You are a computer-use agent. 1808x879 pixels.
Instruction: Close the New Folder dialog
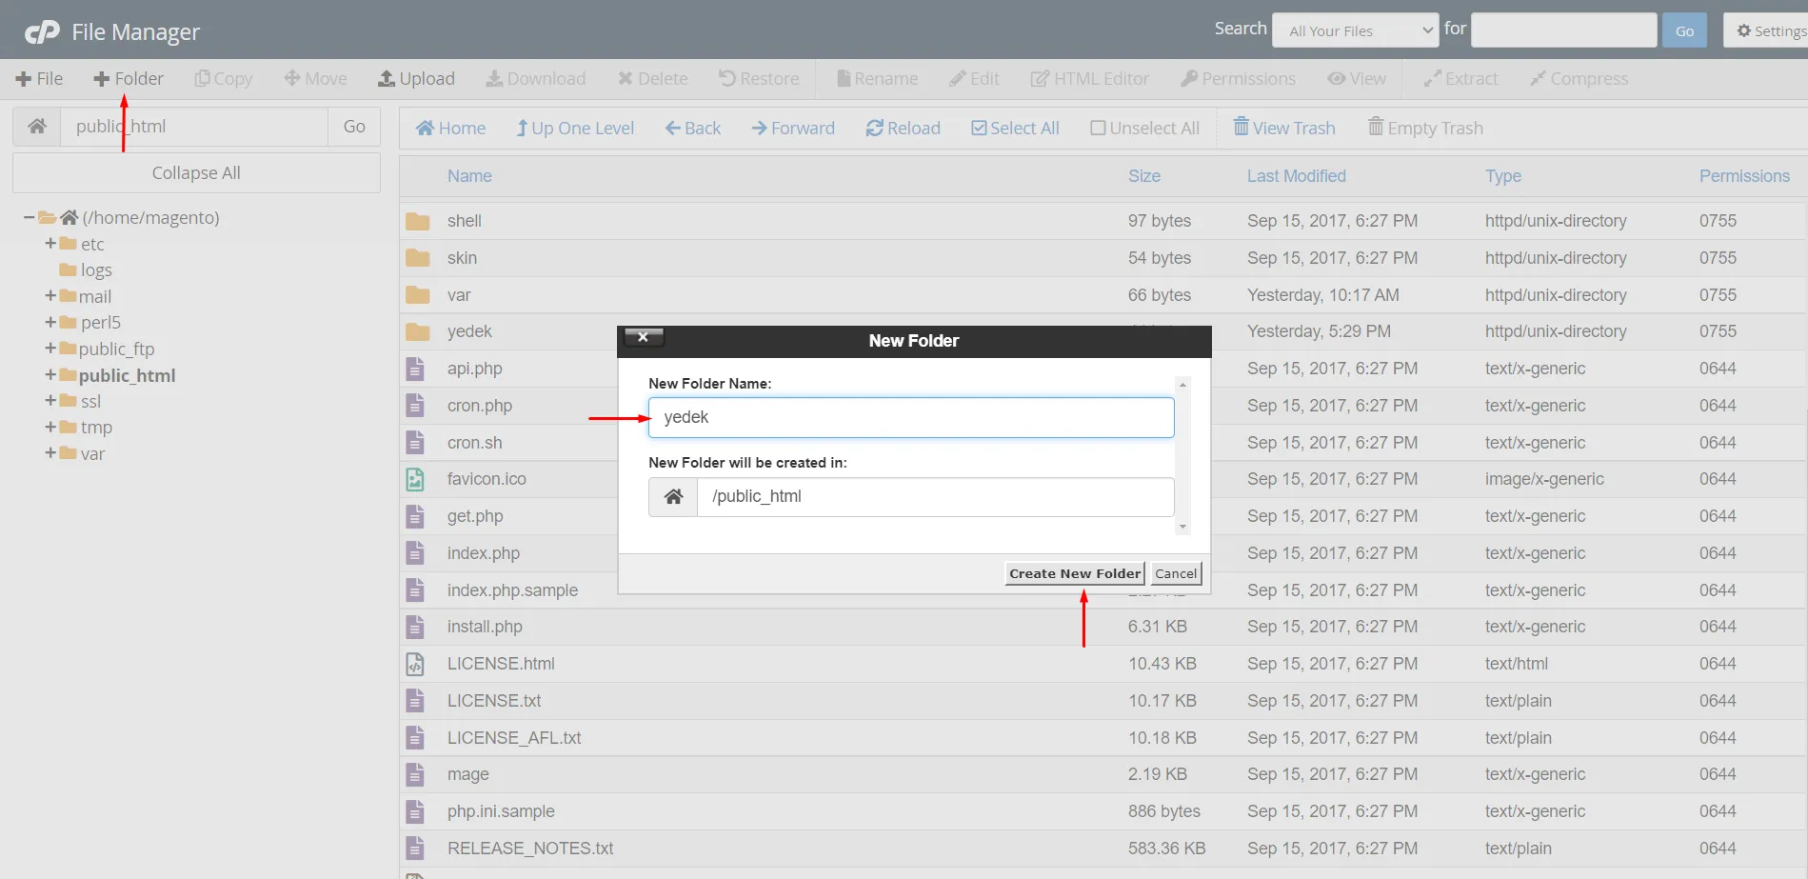(x=643, y=337)
